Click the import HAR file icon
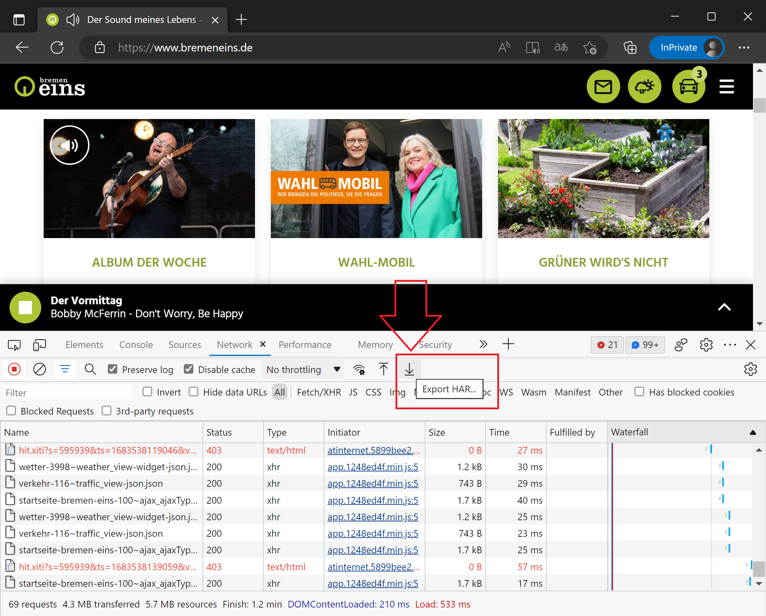Screen dimensions: 766x616 coord(384,369)
